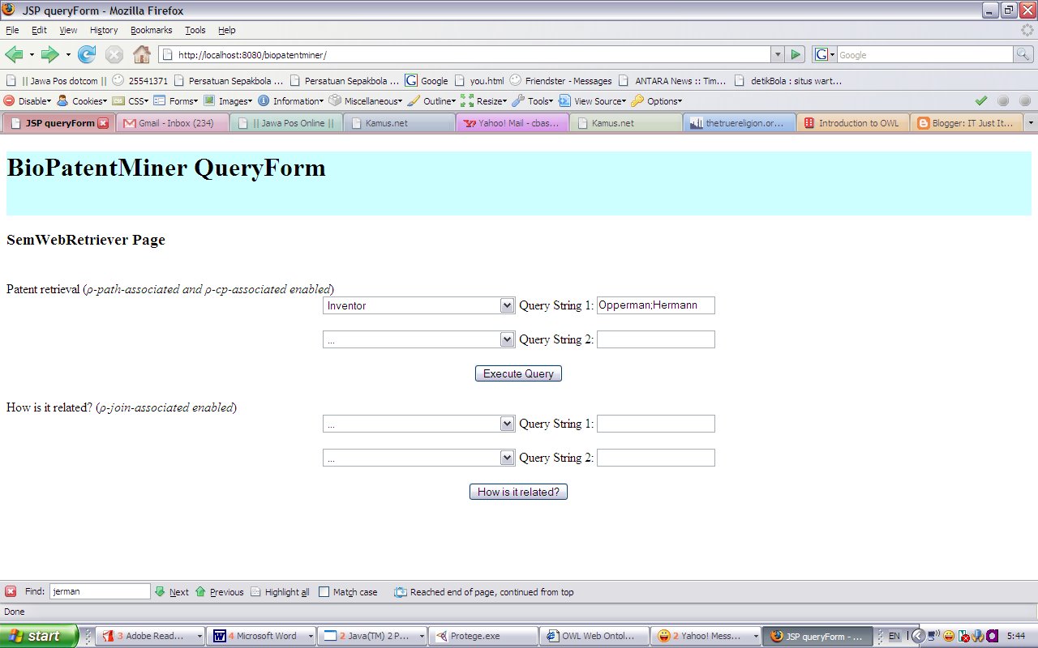Open the list-all-tabs dropdown arrow

coord(1031,123)
